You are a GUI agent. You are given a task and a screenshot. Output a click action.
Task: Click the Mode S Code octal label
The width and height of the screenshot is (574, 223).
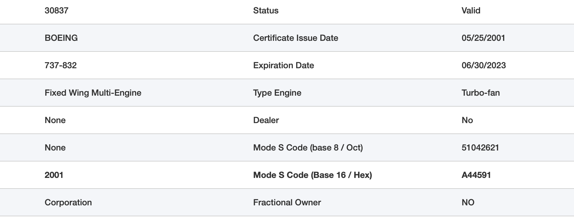[308, 148]
